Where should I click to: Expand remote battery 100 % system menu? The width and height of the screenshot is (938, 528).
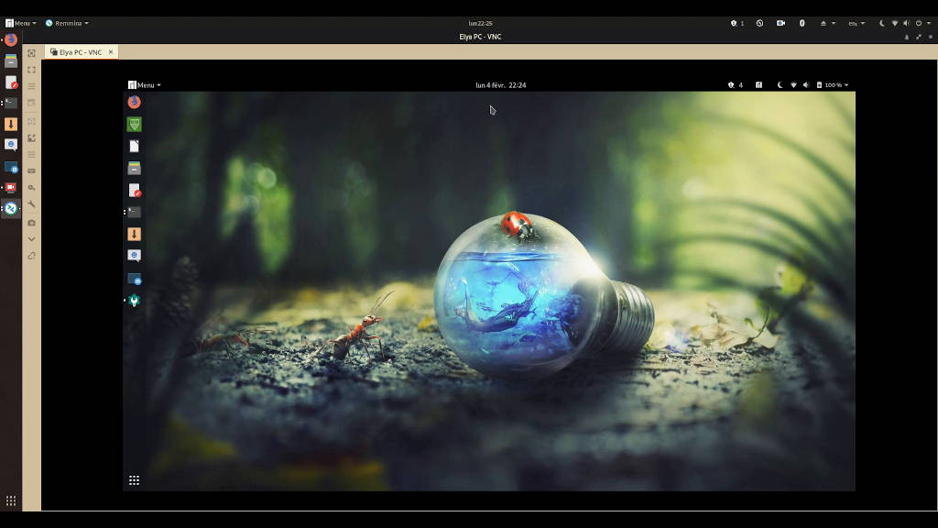pos(833,85)
